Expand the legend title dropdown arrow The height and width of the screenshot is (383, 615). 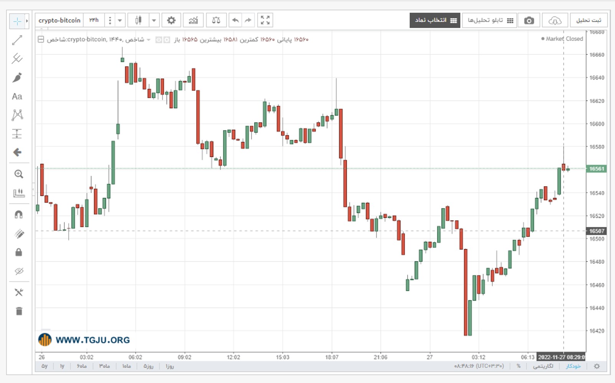[148, 39]
